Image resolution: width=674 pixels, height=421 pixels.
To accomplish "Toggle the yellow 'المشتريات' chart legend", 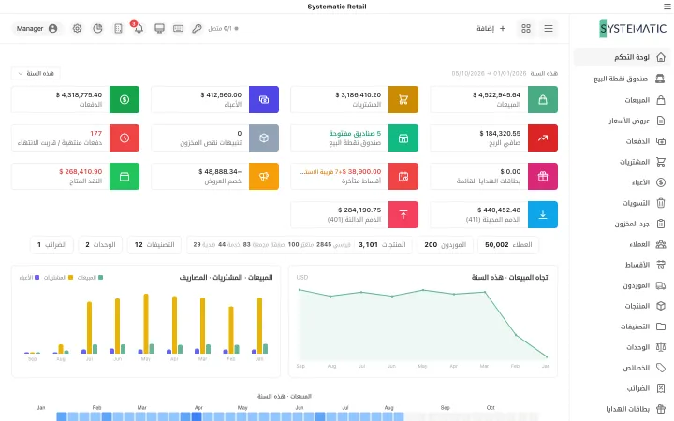I will (59, 278).
